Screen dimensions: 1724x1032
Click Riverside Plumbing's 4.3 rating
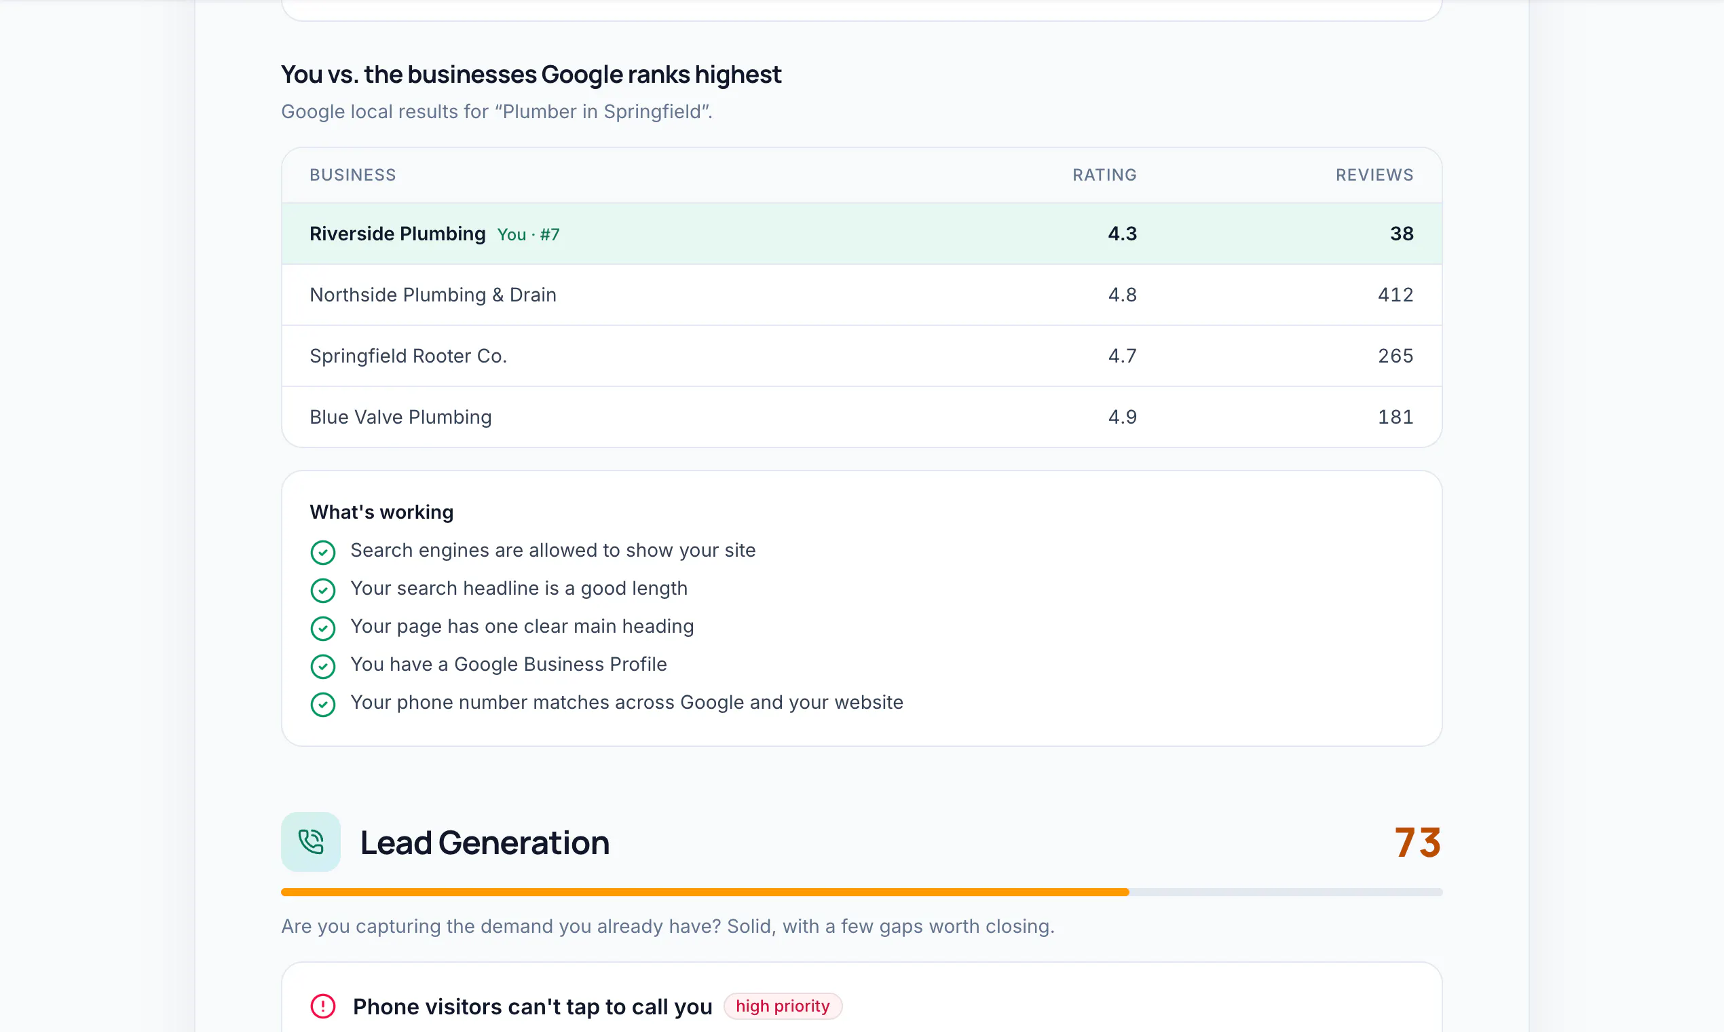coord(1122,234)
